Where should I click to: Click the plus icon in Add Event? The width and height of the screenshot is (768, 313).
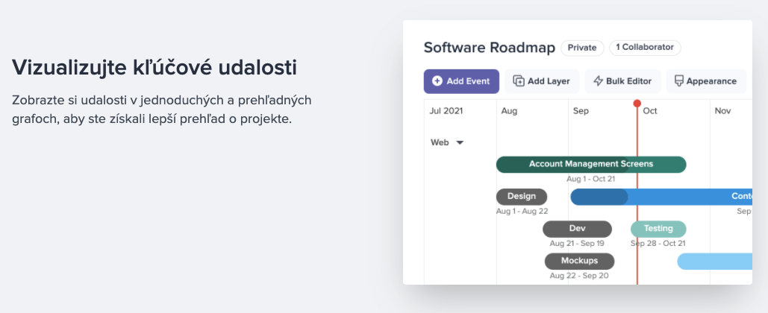(x=437, y=81)
